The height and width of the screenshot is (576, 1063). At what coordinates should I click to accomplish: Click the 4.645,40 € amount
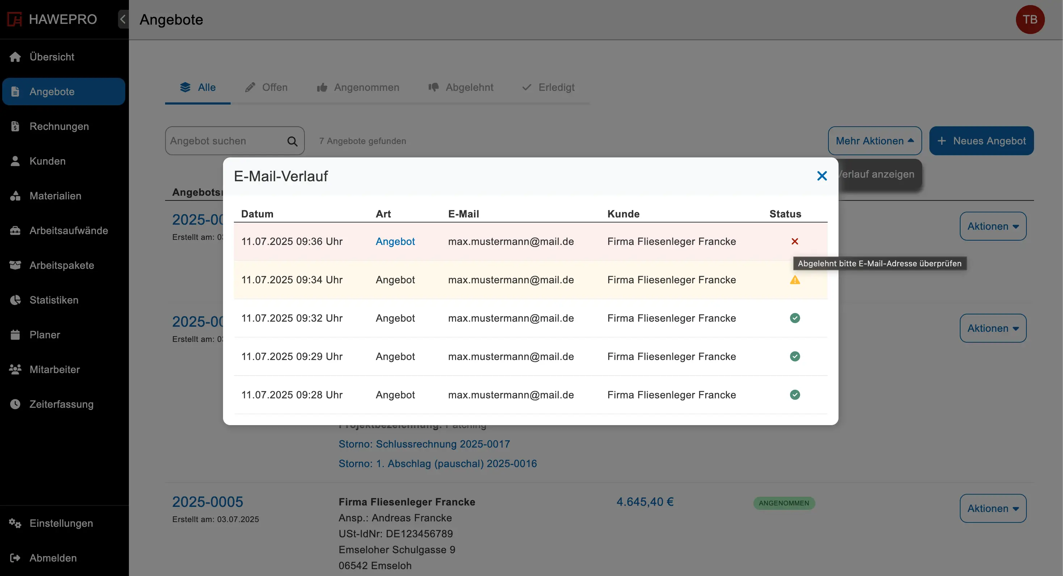(x=645, y=502)
